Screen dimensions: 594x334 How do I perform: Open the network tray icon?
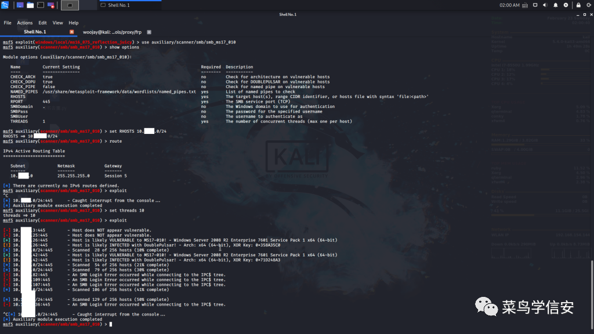point(525,5)
